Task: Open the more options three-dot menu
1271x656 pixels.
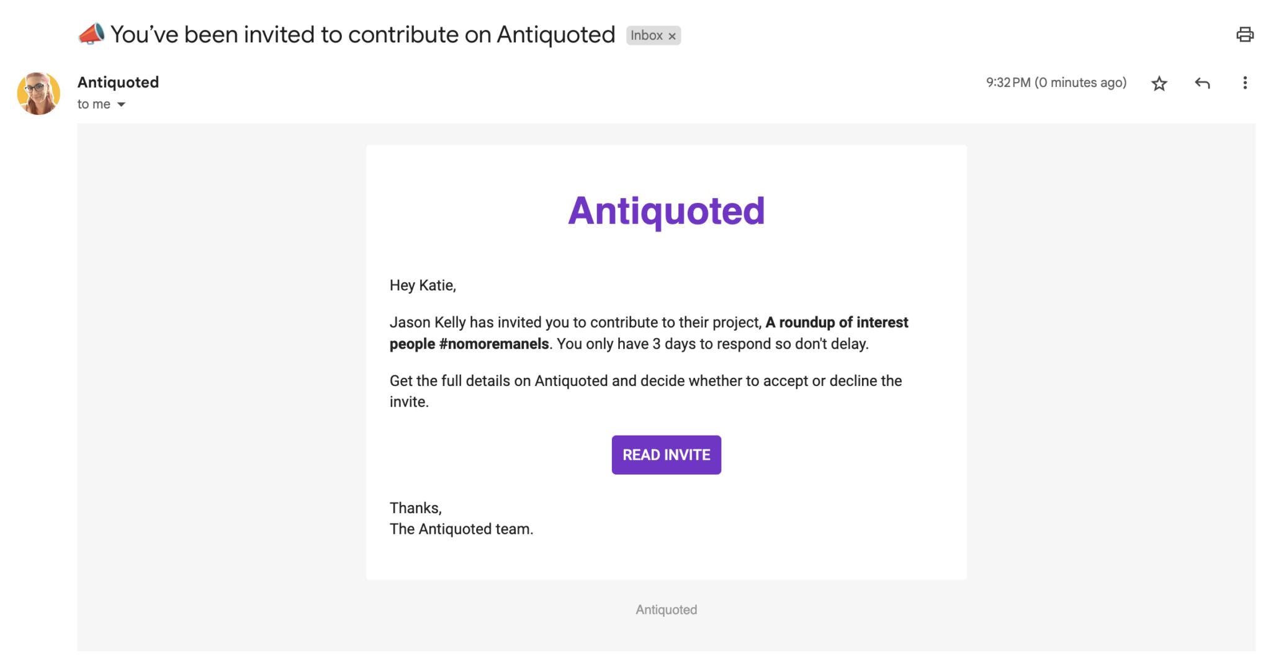Action: pyautogui.click(x=1245, y=83)
